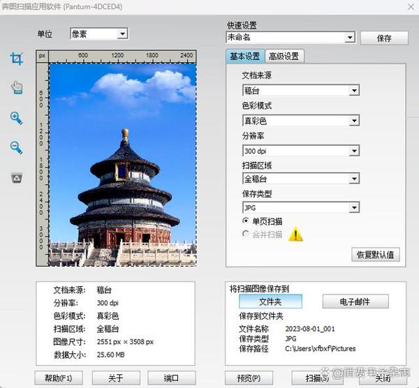Click 恢复默认值 button

coord(376,255)
